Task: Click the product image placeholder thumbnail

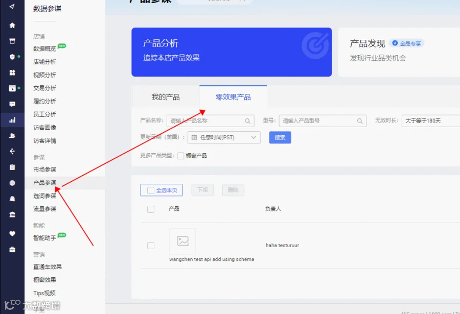Action: (x=182, y=241)
